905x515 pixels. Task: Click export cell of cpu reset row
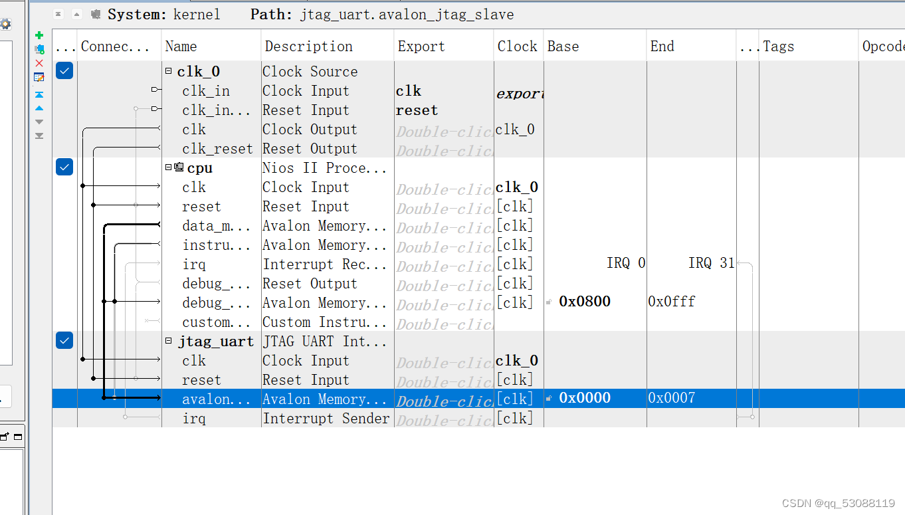click(444, 206)
